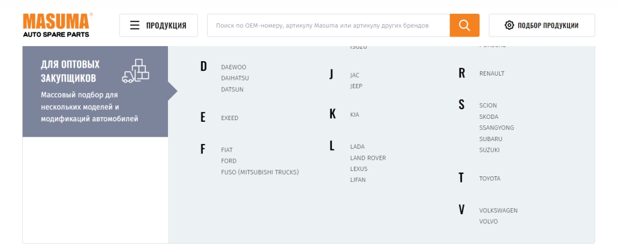Viewport: 618px width, 252px height.
Task: Select the Daewoo brand link
Action: pos(233,67)
